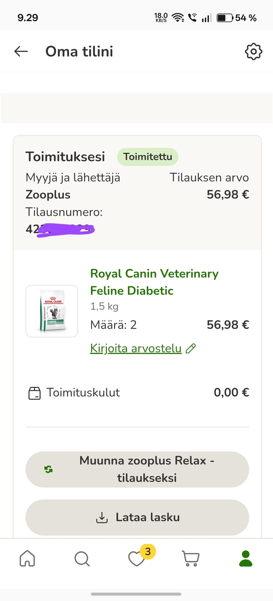The width and height of the screenshot is (273, 601).
Task: Open Royal Canin Veterinary Feline Diabetic product
Action: click(154, 282)
